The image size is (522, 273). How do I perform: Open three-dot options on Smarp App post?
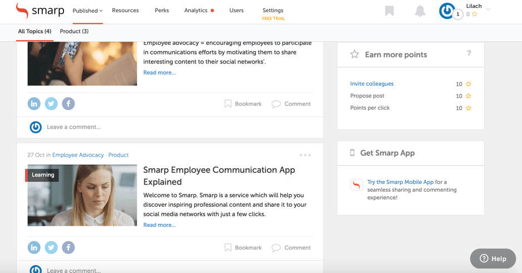[306, 155]
